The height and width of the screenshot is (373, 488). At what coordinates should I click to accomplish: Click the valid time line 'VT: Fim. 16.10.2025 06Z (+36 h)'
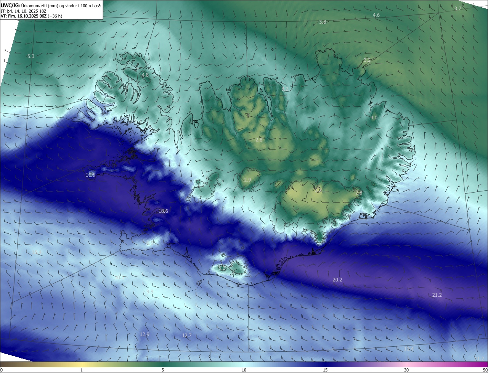(x=32, y=16)
